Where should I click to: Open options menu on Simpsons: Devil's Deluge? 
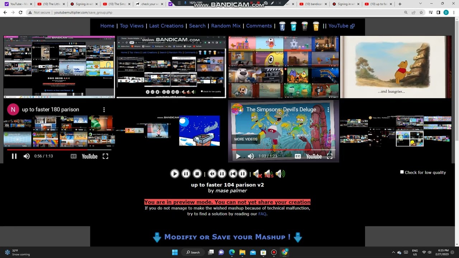click(x=328, y=110)
